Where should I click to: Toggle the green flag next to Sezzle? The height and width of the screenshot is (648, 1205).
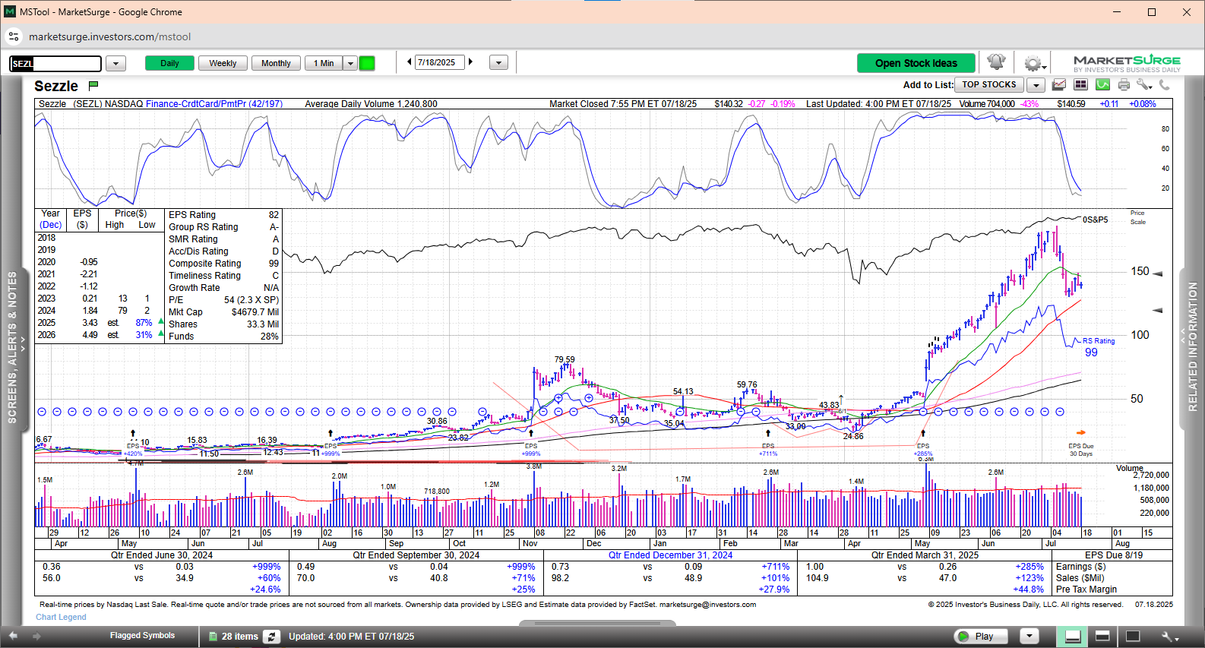point(93,85)
